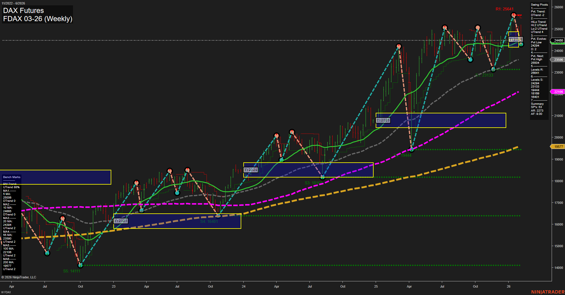
Task: Click the Y:2025 year marker label
Action: click(x=383, y=120)
